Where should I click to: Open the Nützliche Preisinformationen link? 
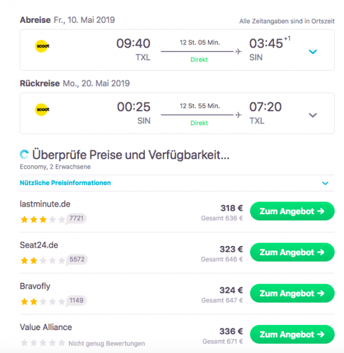(x=65, y=183)
